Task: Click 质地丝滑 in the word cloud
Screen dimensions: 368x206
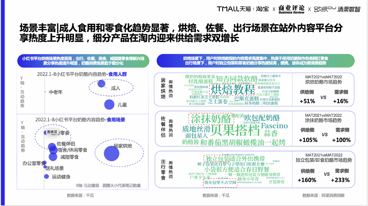Action: [196, 129]
